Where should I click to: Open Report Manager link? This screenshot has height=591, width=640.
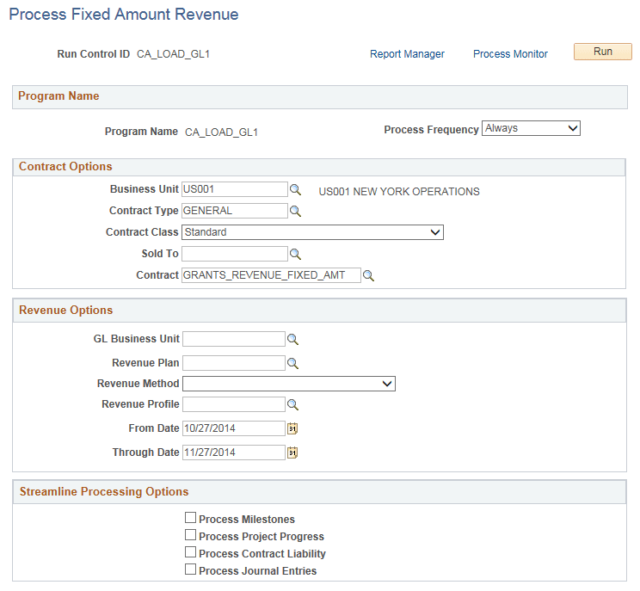[x=407, y=54]
